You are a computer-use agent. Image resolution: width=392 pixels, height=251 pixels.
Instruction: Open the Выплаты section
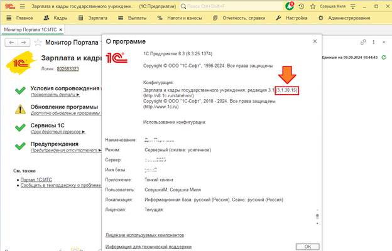click(133, 18)
